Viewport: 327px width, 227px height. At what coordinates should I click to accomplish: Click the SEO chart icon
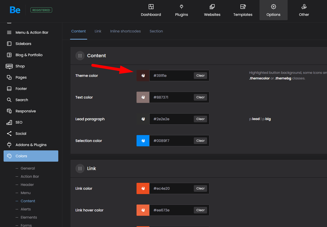(x=9, y=122)
